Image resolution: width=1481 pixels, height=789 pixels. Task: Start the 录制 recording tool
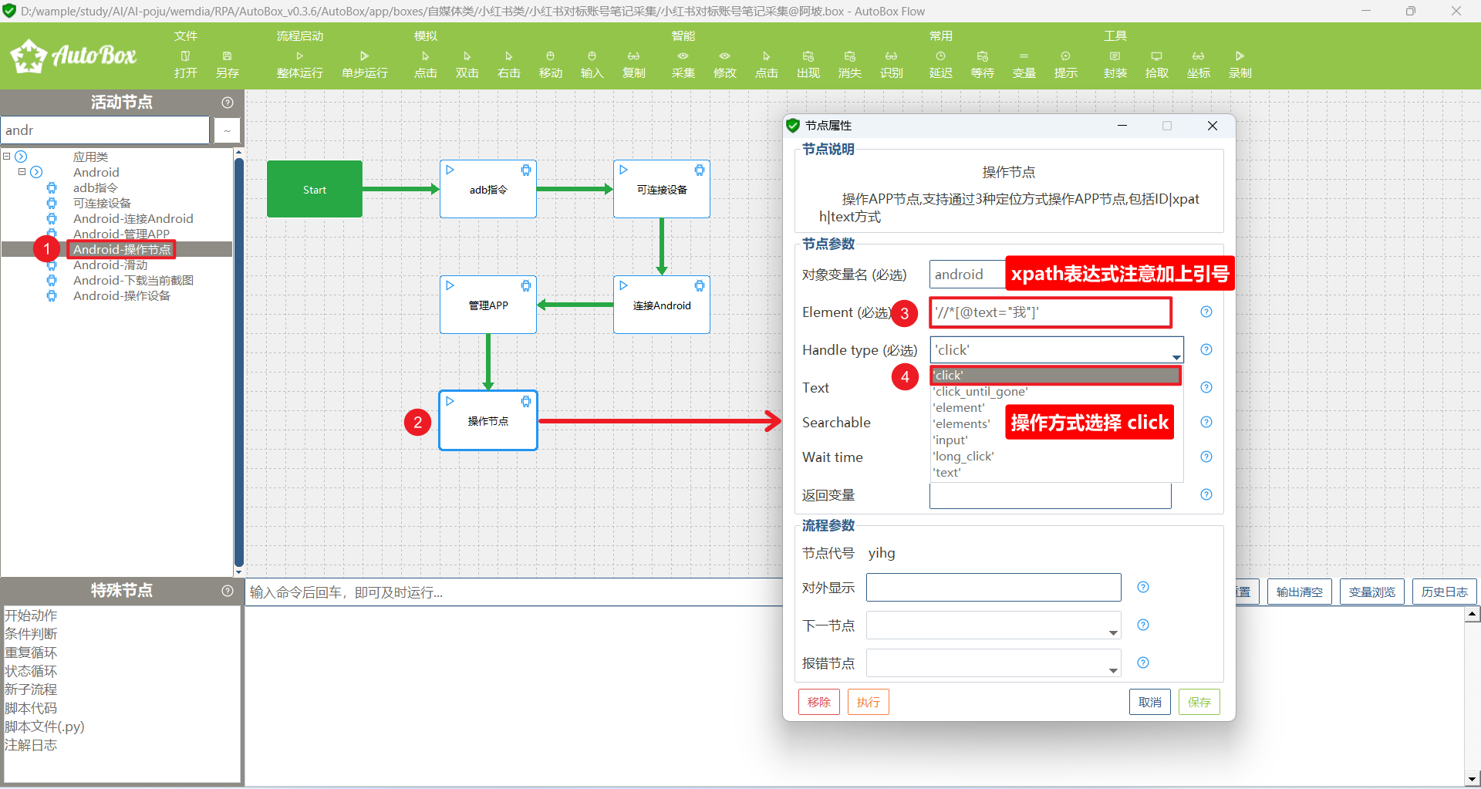point(1240,65)
